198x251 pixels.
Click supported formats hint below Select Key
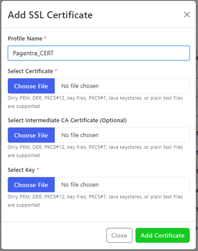point(95,201)
